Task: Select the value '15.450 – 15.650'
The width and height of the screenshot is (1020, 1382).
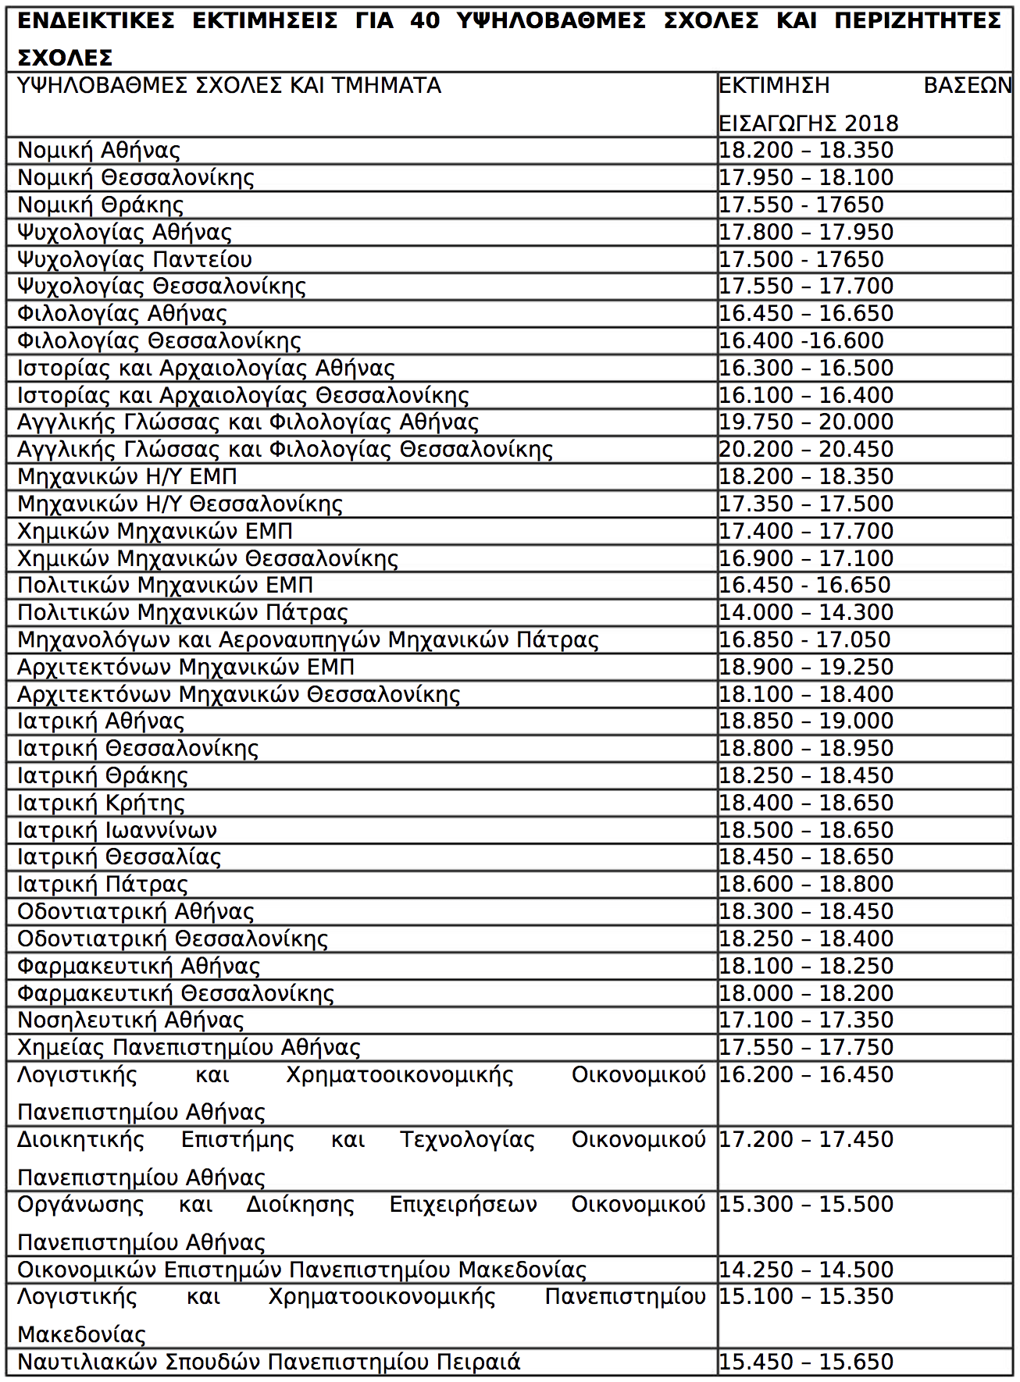Action: click(806, 1362)
